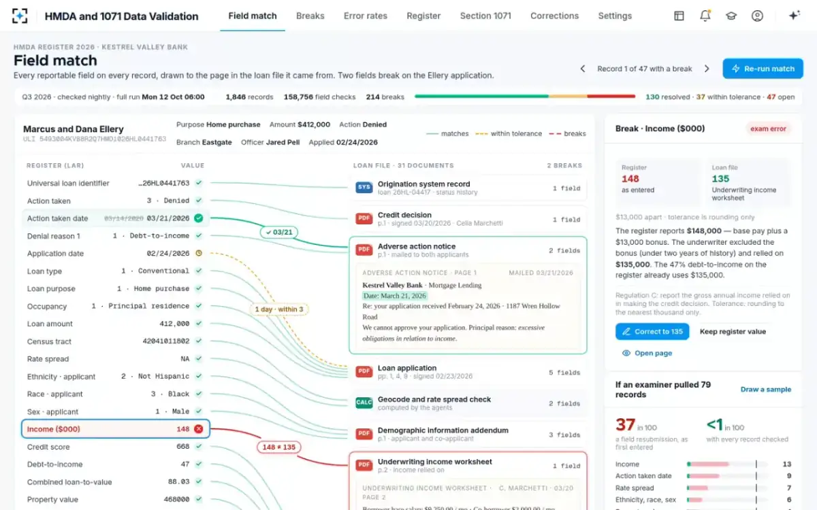Select the Census tract register row

coord(116,341)
